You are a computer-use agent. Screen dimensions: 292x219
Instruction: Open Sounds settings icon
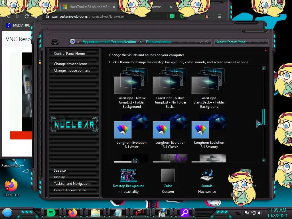[x=207, y=175]
